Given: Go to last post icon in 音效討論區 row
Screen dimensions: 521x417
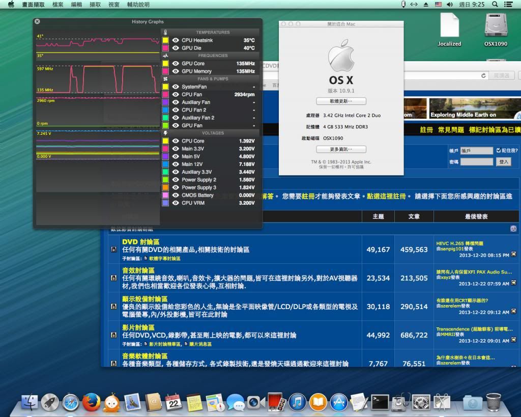Looking at the screenshot, I should click(514, 283).
